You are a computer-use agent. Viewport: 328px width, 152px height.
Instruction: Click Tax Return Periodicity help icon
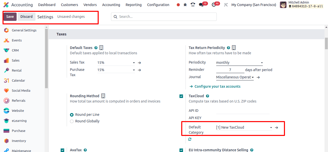(x=228, y=48)
